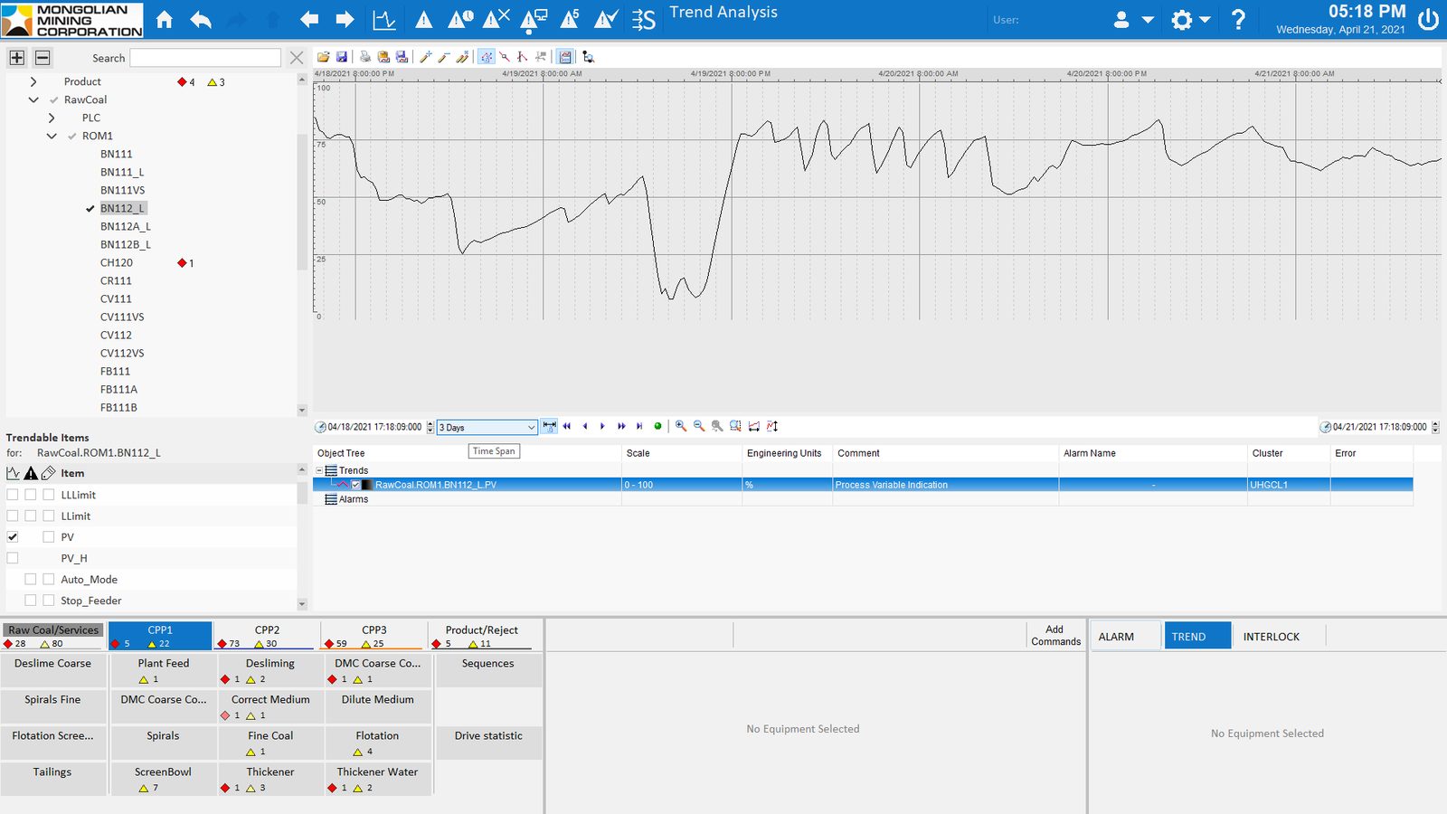Image resolution: width=1447 pixels, height=814 pixels.
Task: Print the trend with printer icon
Action: pos(364,57)
